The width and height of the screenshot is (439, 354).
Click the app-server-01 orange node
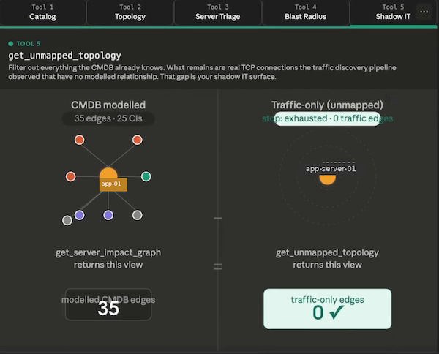click(327, 179)
